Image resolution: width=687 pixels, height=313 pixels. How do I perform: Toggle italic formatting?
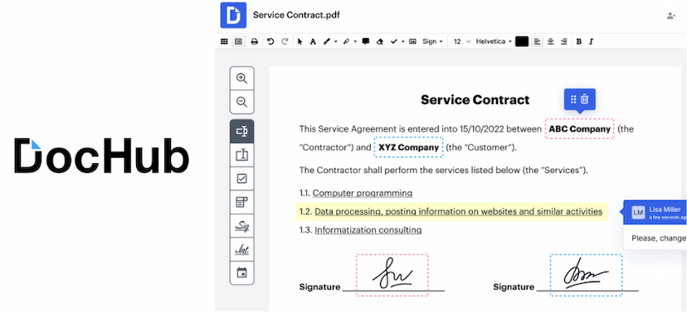coord(591,41)
